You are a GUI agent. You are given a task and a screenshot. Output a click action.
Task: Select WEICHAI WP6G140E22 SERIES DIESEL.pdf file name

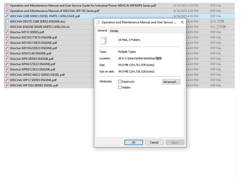click(37, 75)
